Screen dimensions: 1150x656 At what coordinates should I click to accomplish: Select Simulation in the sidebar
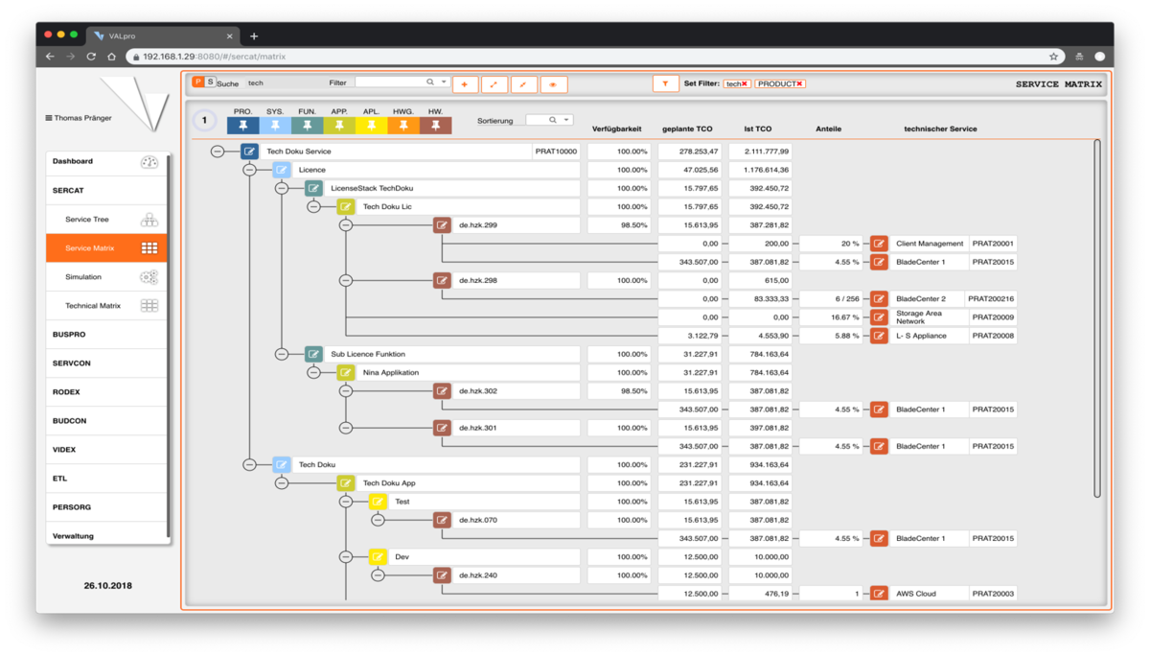[106, 277]
